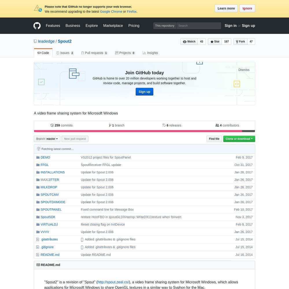Open the Branch: master dropdown
The width and height of the screenshot is (289, 289).
pyautogui.click(x=47, y=139)
